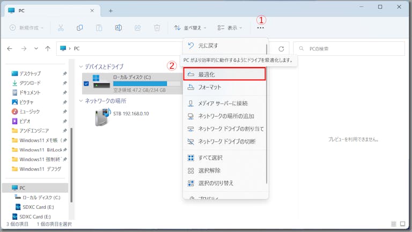This screenshot has width=412, height=232.
Task: Select ネットワークの場所の追加 in menu
Action: pos(225,116)
